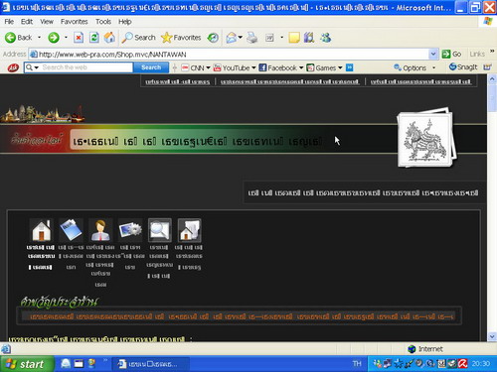
Task: Click the SnagIt toolbar button
Action: point(463,67)
